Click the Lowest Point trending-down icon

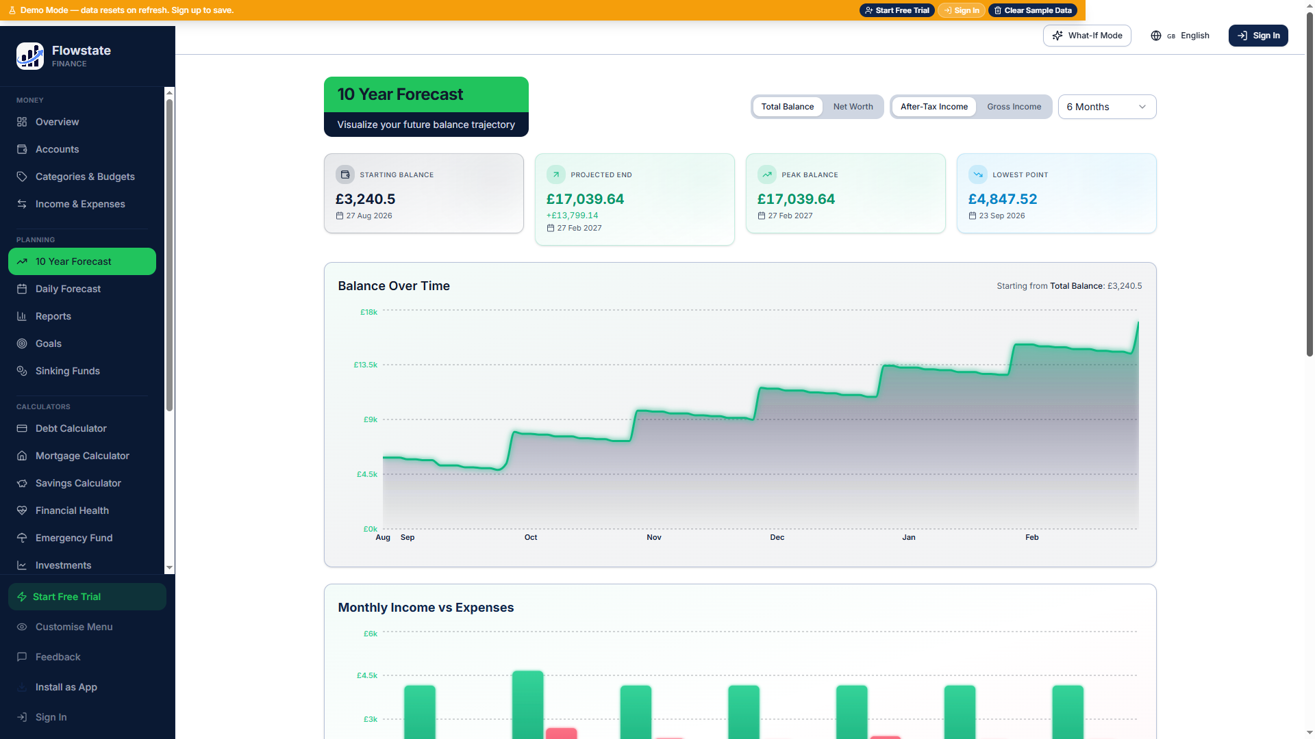(x=978, y=174)
